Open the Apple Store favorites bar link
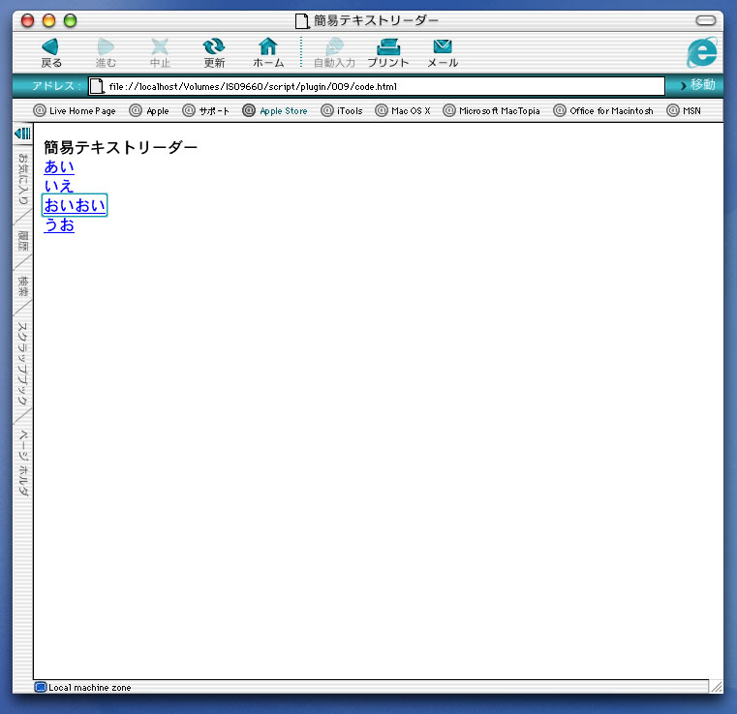 coord(275,110)
